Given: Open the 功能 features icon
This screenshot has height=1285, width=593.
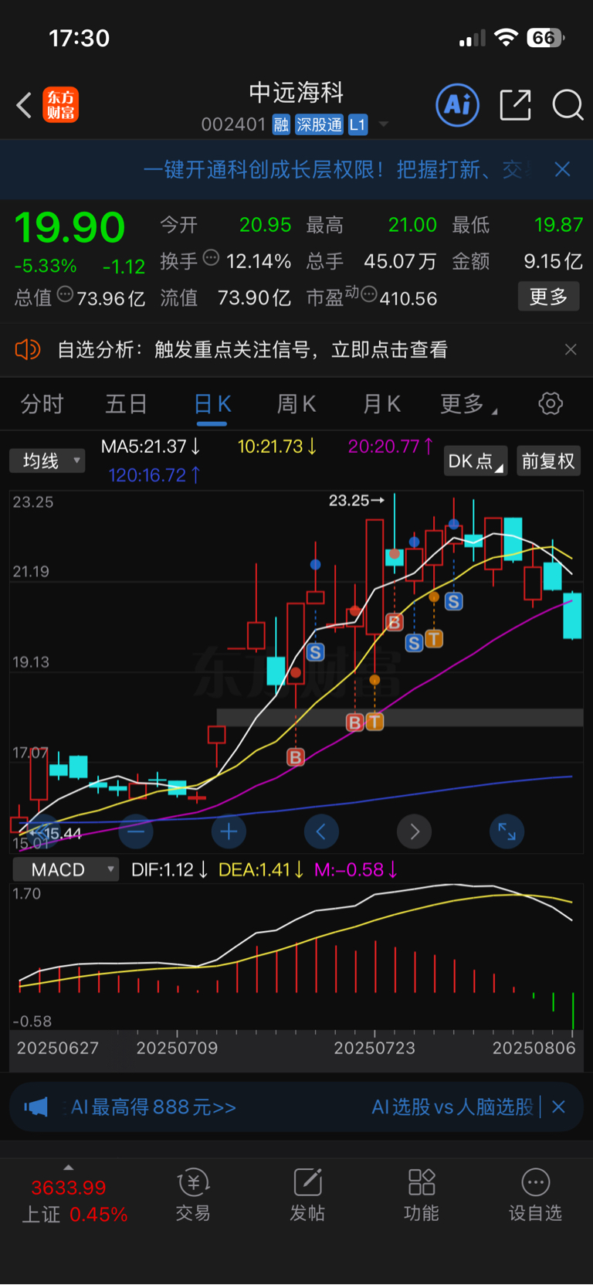Looking at the screenshot, I should click(x=422, y=1195).
